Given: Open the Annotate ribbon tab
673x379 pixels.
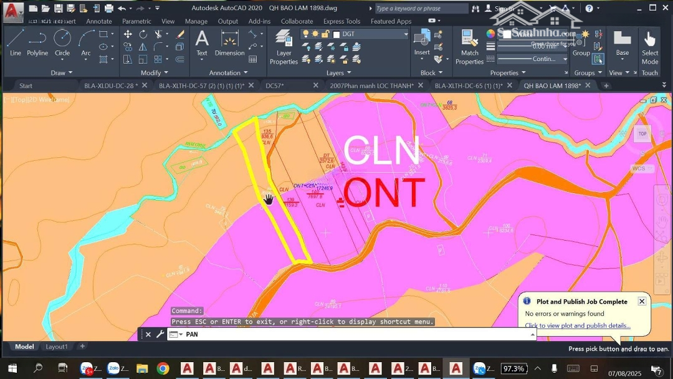Looking at the screenshot, I should tap(99, 21).
